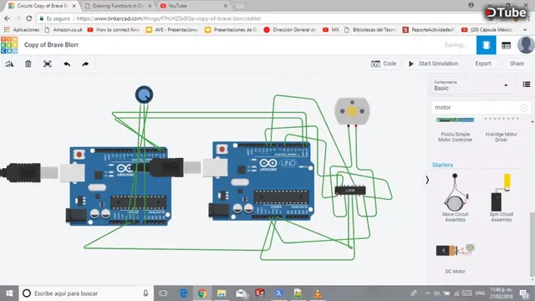
Task: Zoom to fit the circuit view
Action: [48, 64]
